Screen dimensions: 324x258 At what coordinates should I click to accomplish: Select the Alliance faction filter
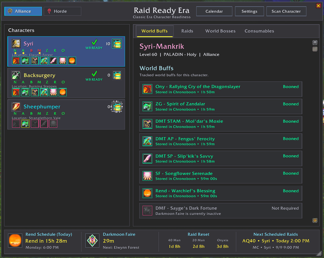[x=23, y=11]
